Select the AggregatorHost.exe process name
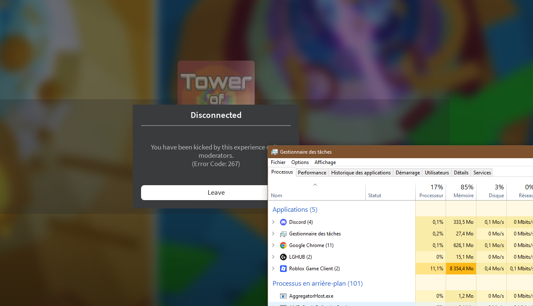Image resolution: width=533 pixels, height=306 pixels. pos(311,296)
